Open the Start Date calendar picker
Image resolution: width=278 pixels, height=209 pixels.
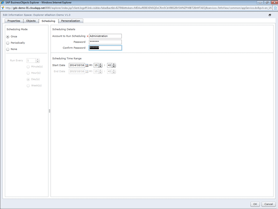(x=87, y=65)
